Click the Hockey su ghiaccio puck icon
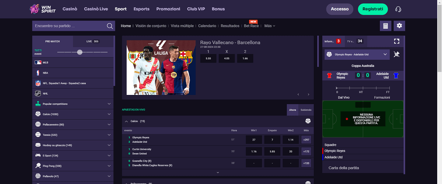The width and height of the screenshot is (442, 184). [x=38, y=145]
